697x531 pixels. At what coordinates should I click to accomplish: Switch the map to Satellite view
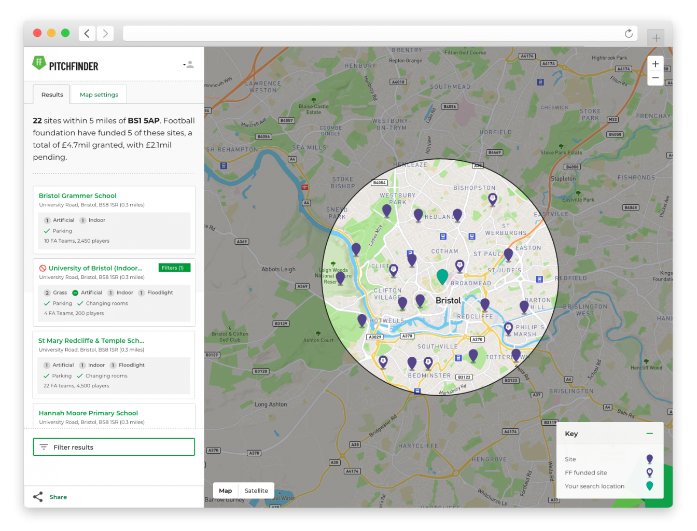256,490
